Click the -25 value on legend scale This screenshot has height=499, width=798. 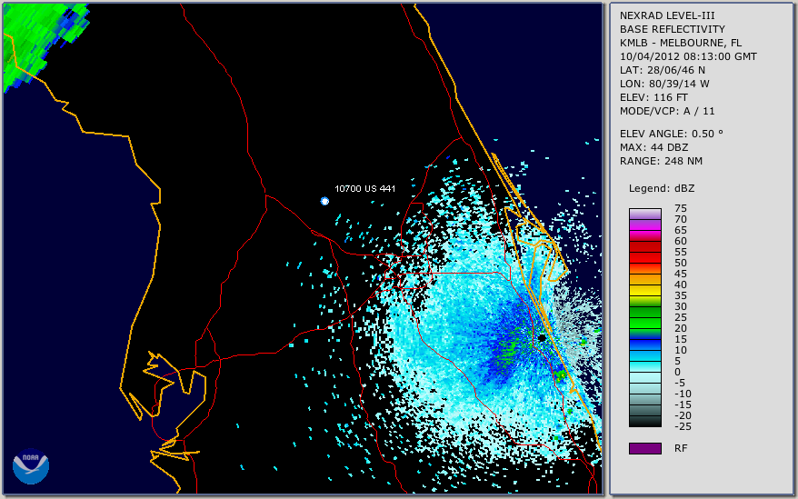[x=683, y=426]
